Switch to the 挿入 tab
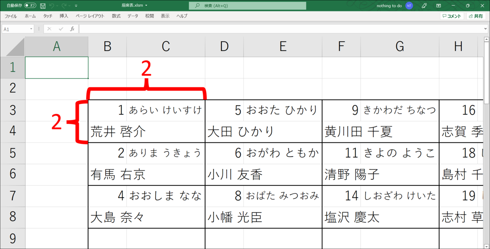This screenshot has height=249, width=490. point(64,16)
